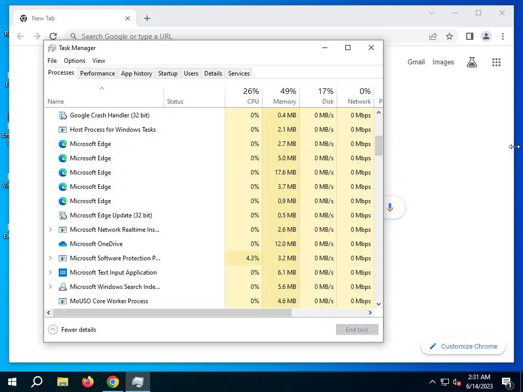Launch File Explorer from the taskbar

pyautogui.click(x=62, y=382)
